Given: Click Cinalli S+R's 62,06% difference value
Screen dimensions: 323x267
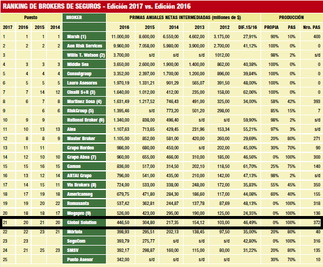Looking at the screenshot, I should coord(250,92).
